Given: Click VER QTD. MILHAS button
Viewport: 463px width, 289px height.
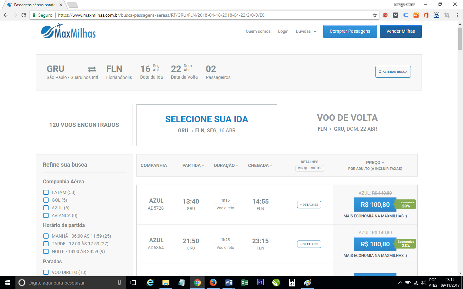Looking at the screenshot, I should [x=310, y=168].
